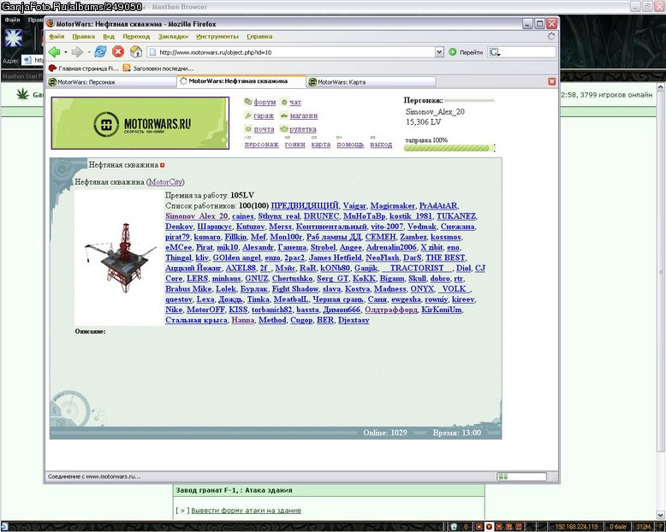Click the MotorCity link
The height and width of the screenshot is (532, 666).
(166, 182)
